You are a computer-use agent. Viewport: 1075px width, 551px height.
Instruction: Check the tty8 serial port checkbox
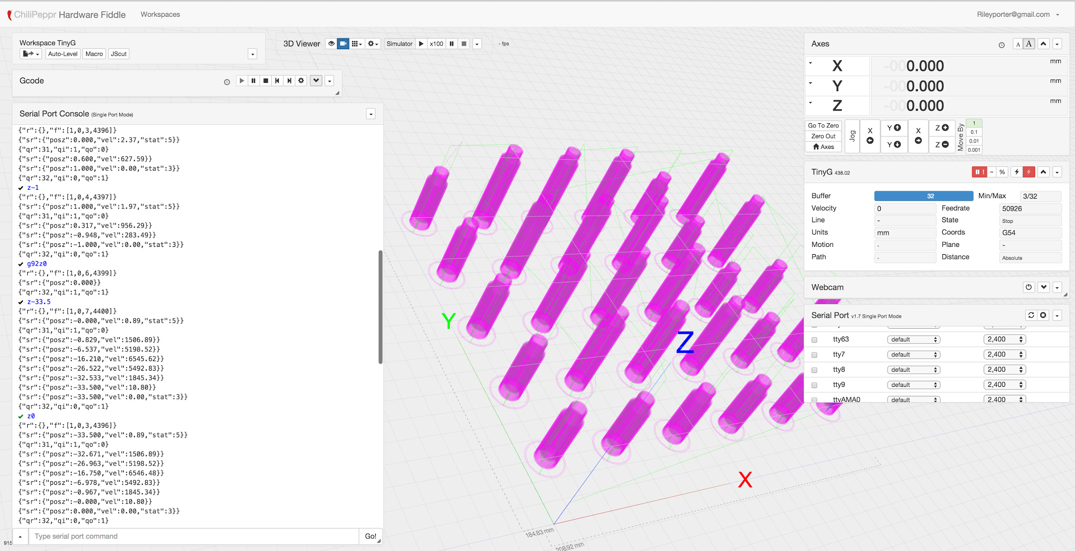(x=815, y=370)
